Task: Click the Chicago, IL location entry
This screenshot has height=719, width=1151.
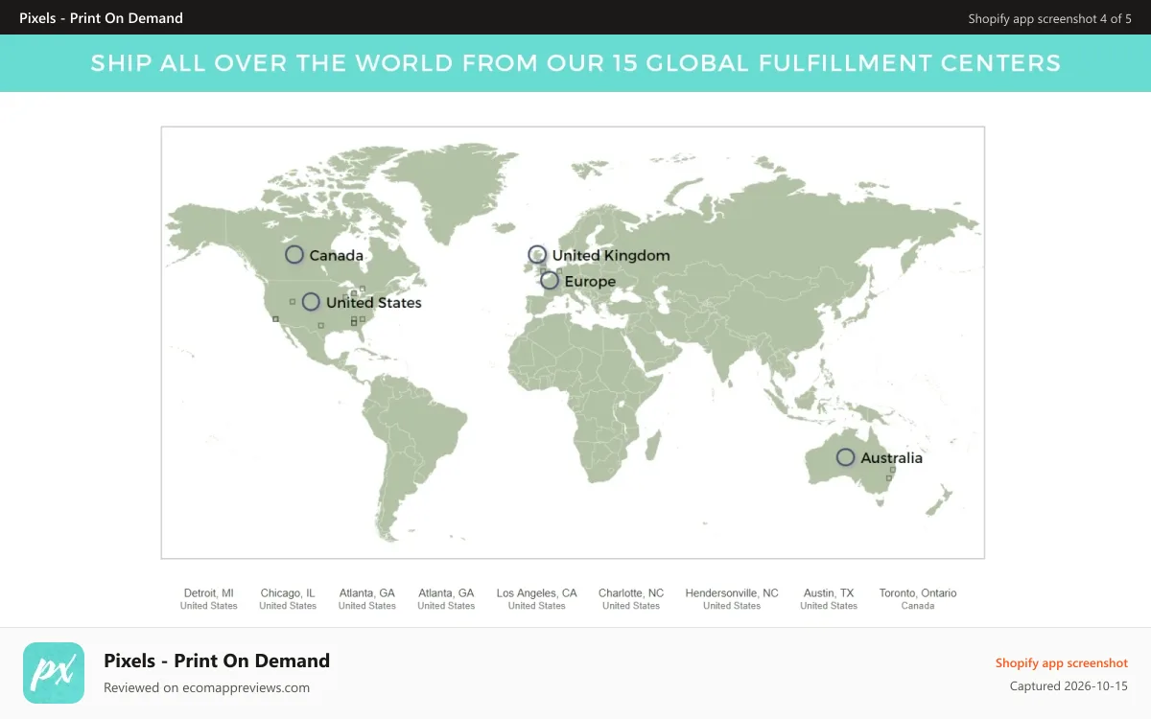Action: point(288,599)
